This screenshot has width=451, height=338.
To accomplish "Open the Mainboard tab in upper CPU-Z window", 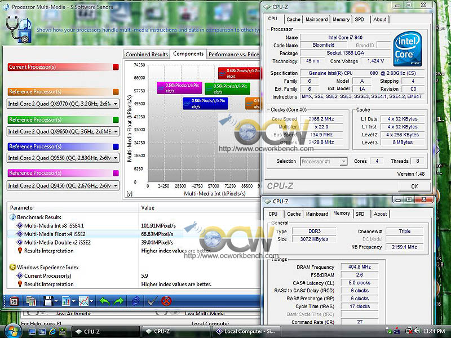I will pyautogui.click(x=316, y=20).
